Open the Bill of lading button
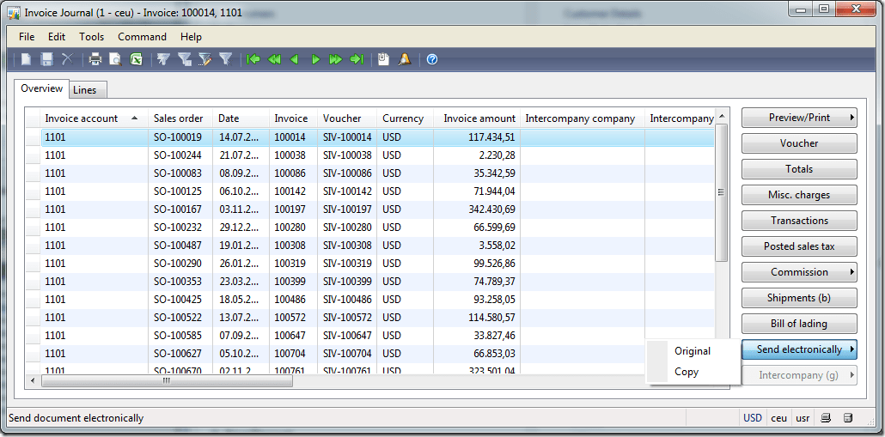Screen dimensions: 885x437 [x=799, y=324]
